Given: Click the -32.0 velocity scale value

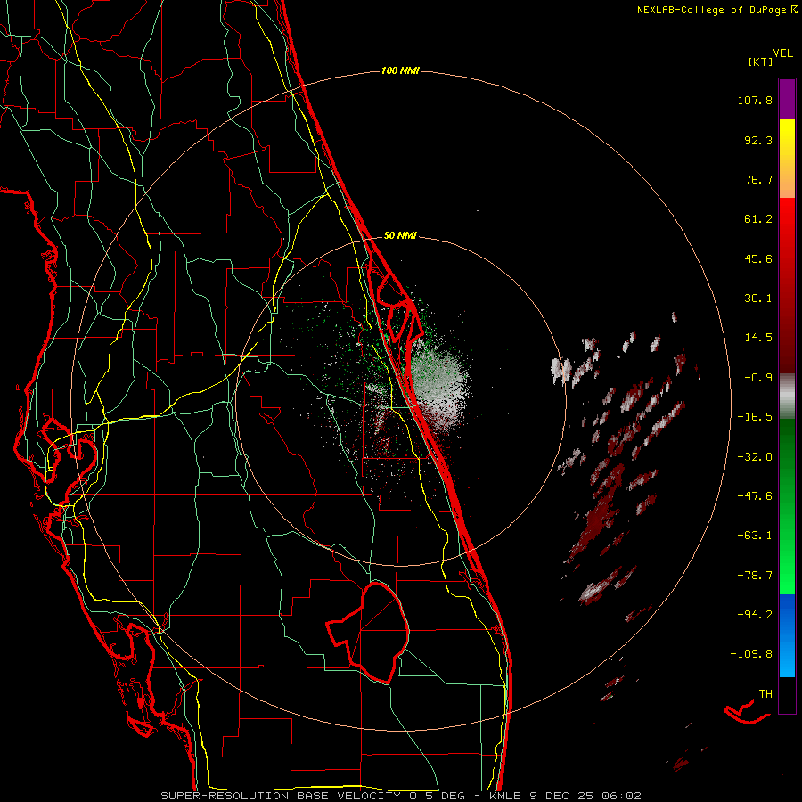Looking at the screenshot, I should pos(755,457).
